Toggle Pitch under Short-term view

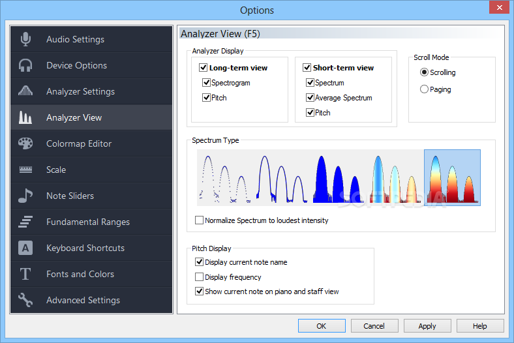pyautogui.click(x=310, y=113)
